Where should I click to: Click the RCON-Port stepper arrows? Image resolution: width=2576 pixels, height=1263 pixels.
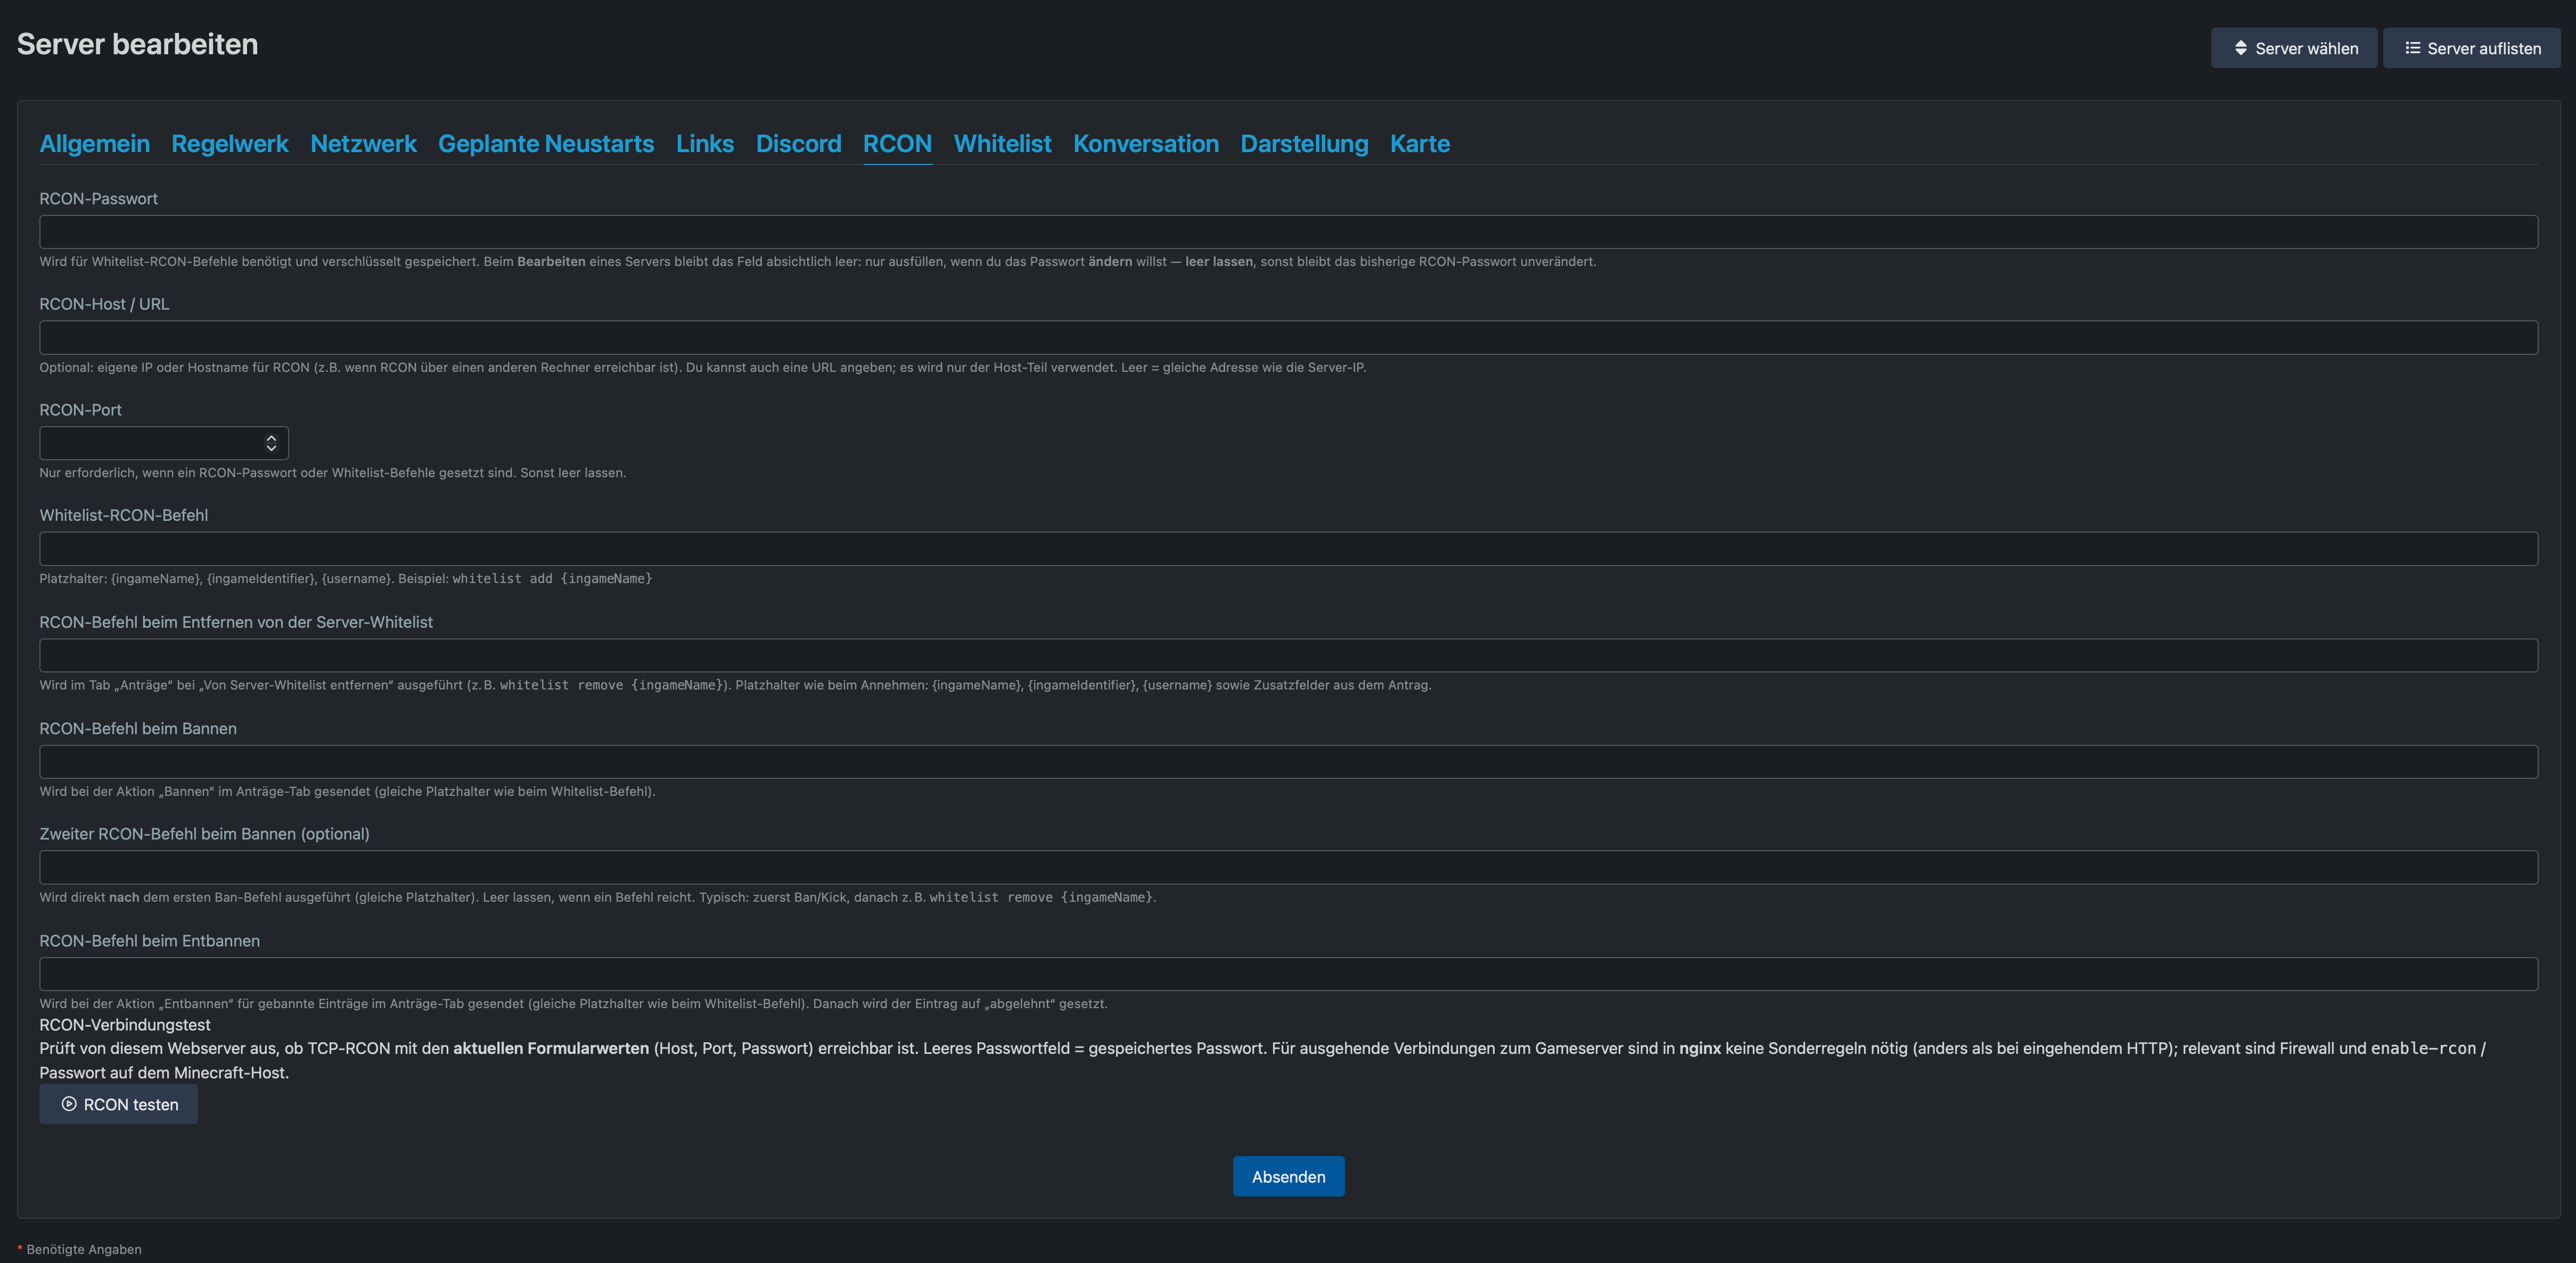[271, 444]
